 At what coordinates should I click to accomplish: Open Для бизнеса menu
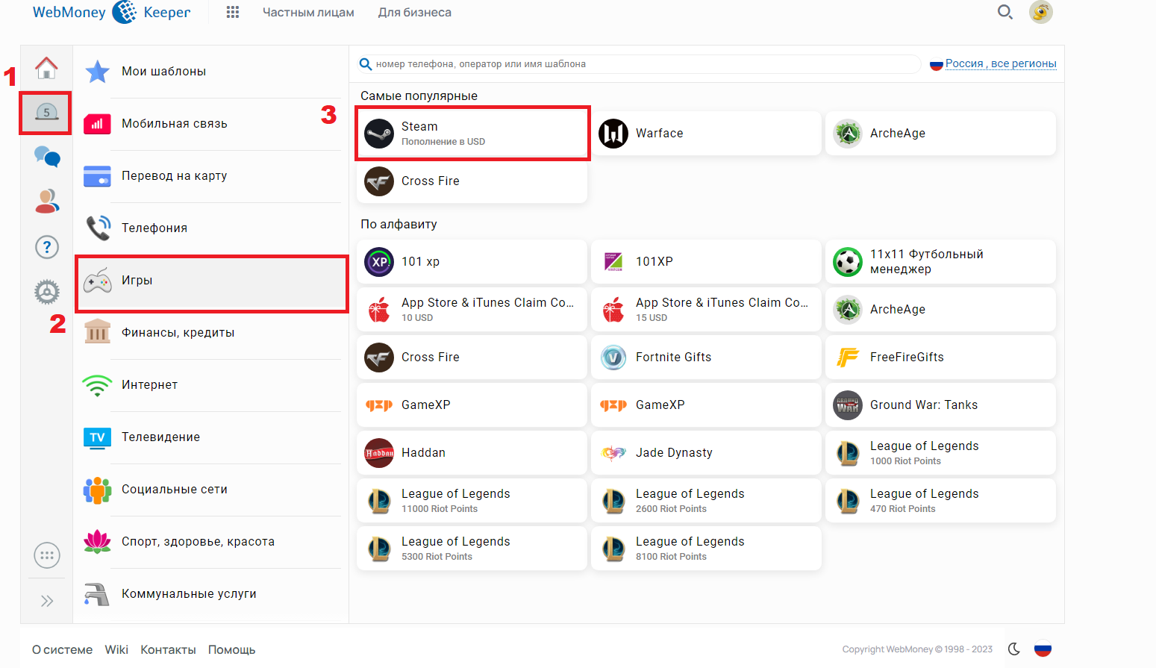(x=414, y=13)
